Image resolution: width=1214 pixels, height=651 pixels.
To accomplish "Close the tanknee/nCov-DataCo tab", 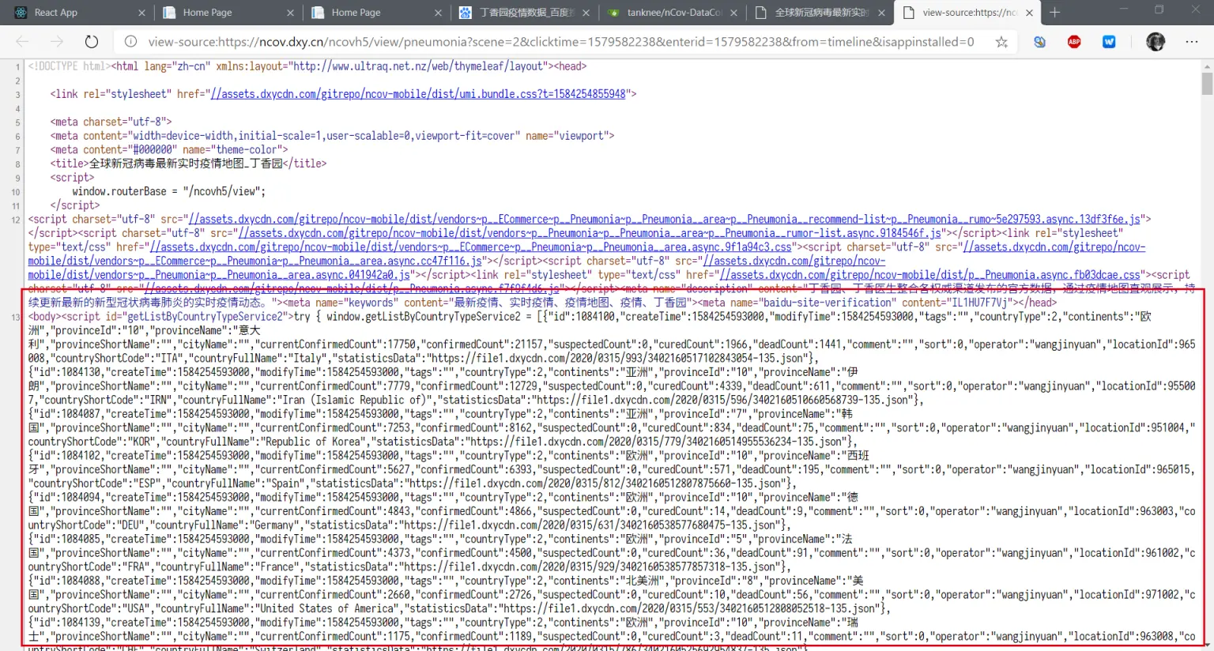I will tap(733, 13).
